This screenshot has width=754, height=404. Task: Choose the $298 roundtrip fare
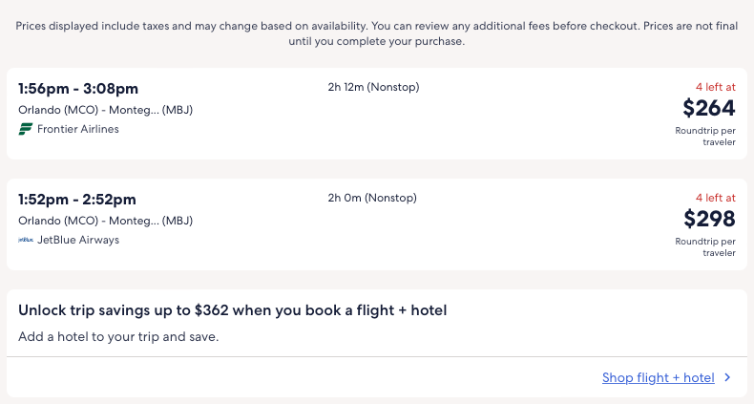(x=709, y=219)
